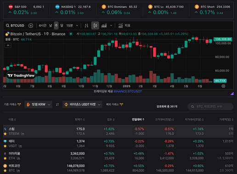Click the BTC Long ticker item
237x174 pixels.
[x=166, y=10]
